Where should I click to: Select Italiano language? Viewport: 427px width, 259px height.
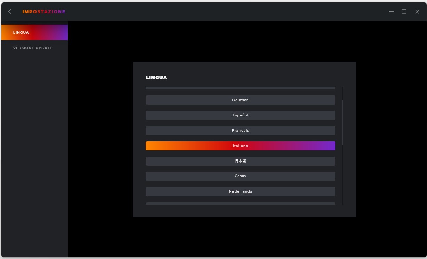(x=240, y=146)
